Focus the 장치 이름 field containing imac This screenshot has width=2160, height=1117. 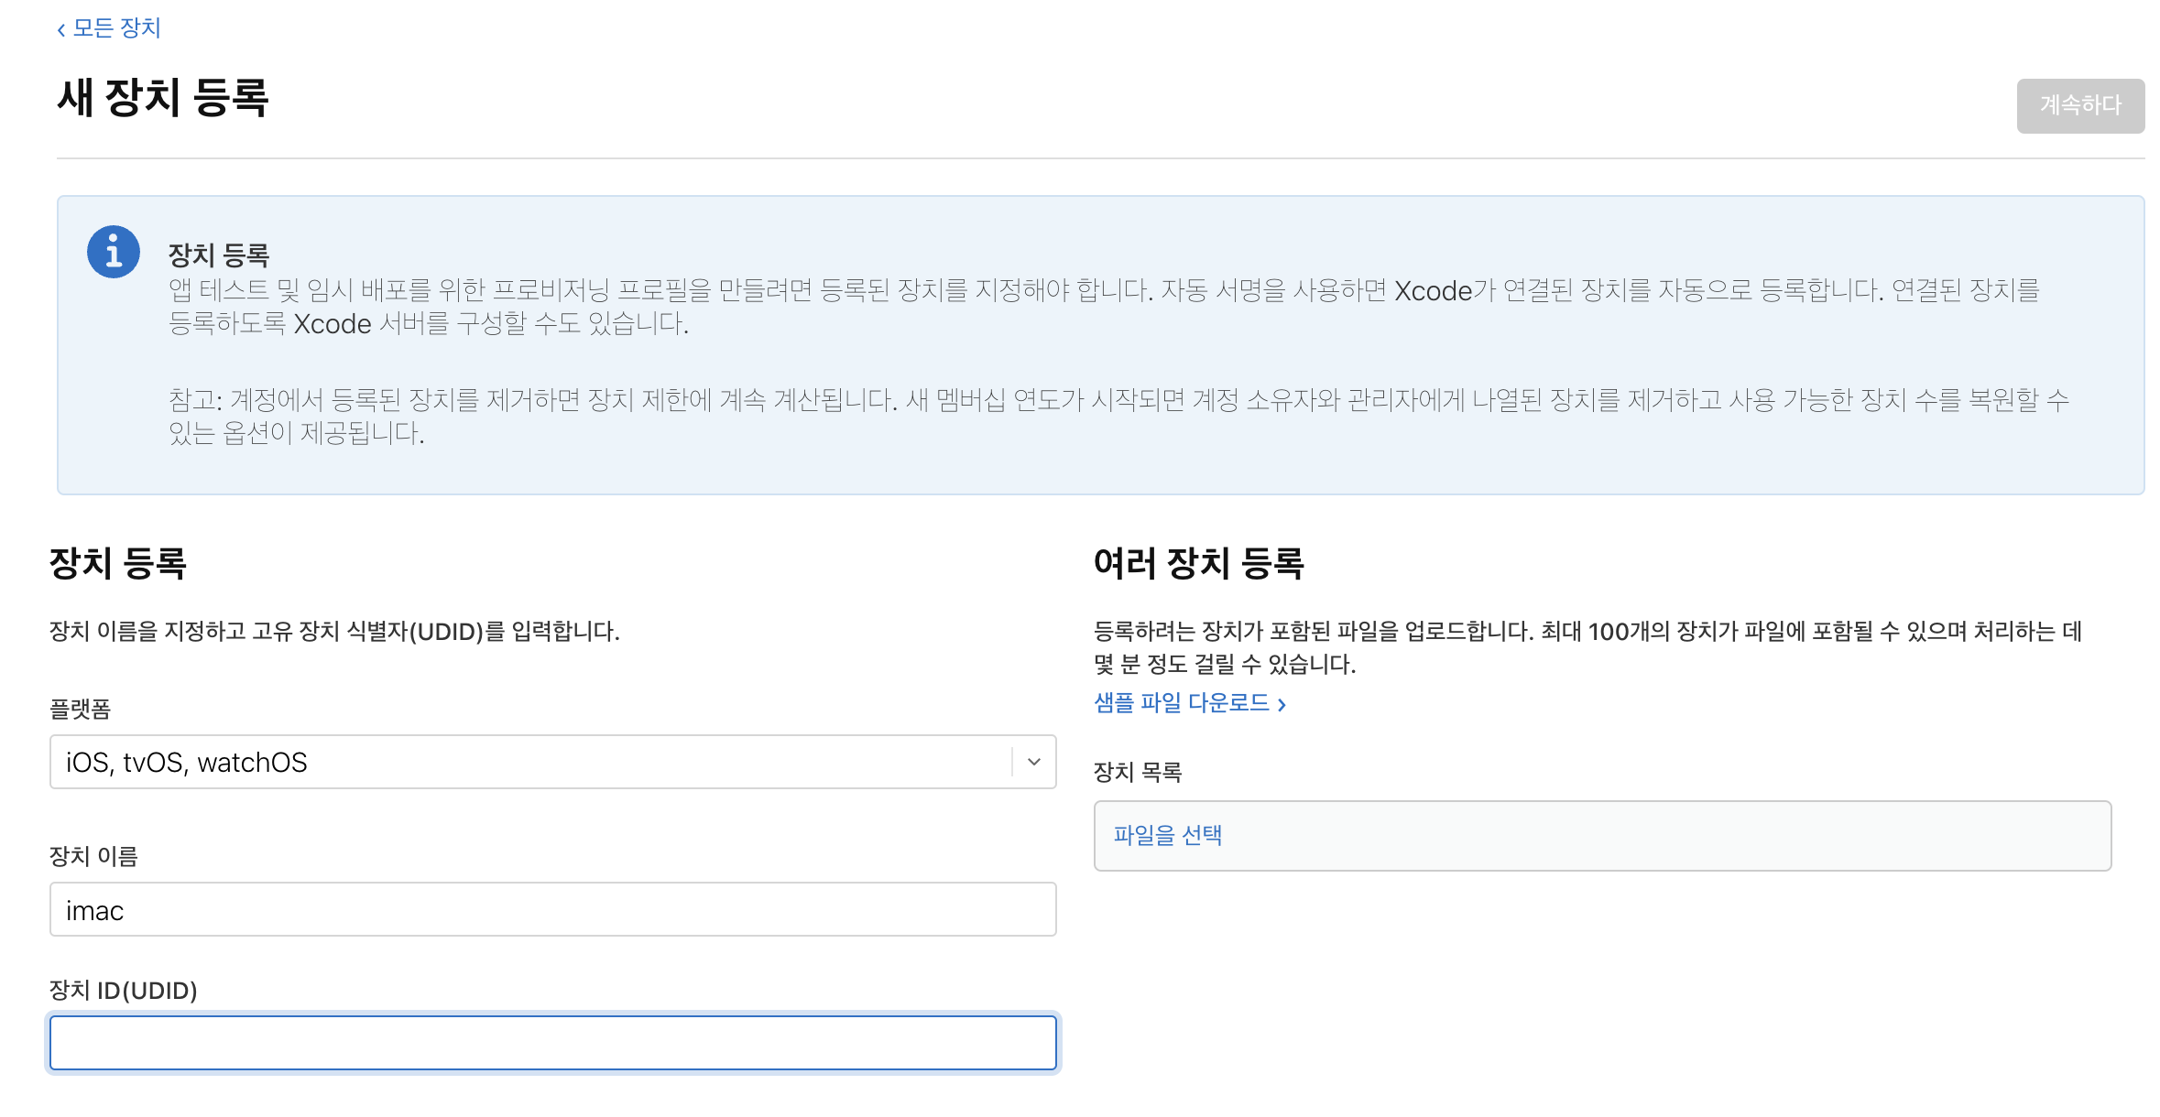552,910
